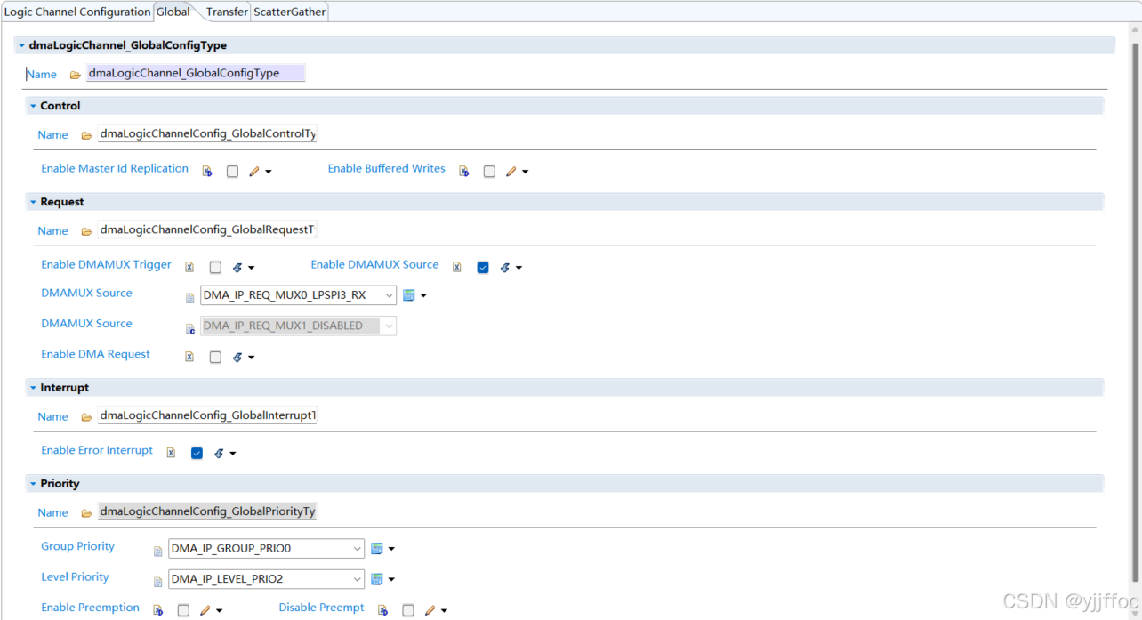Click x-marked icon before Error Interrupt checkbox
Viewport: 1142px width, 620px height.
click(x=171, y=453)
